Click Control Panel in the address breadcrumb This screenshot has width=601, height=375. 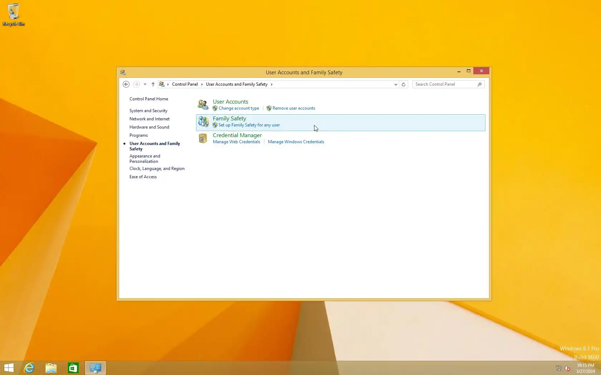tap(185, 84)
